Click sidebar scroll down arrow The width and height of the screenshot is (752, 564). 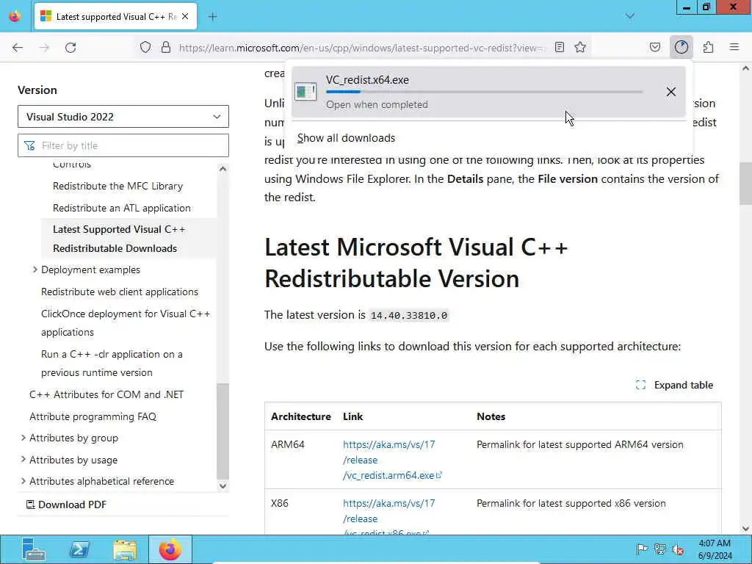[x=223, y=486]
